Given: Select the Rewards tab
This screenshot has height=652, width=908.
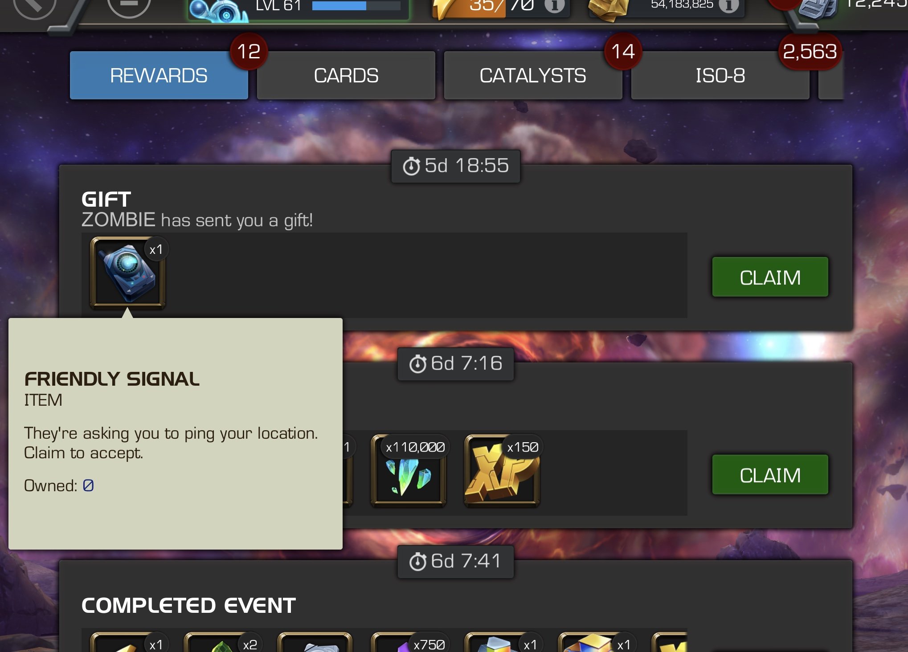Looking at the screenshot, I should tap(159, 75).
